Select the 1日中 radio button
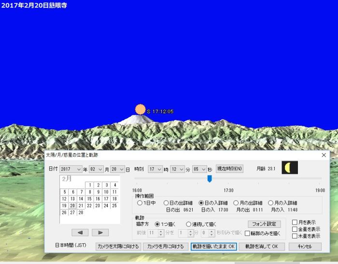Viewport: 338px width, 264px height. point(140,203)
